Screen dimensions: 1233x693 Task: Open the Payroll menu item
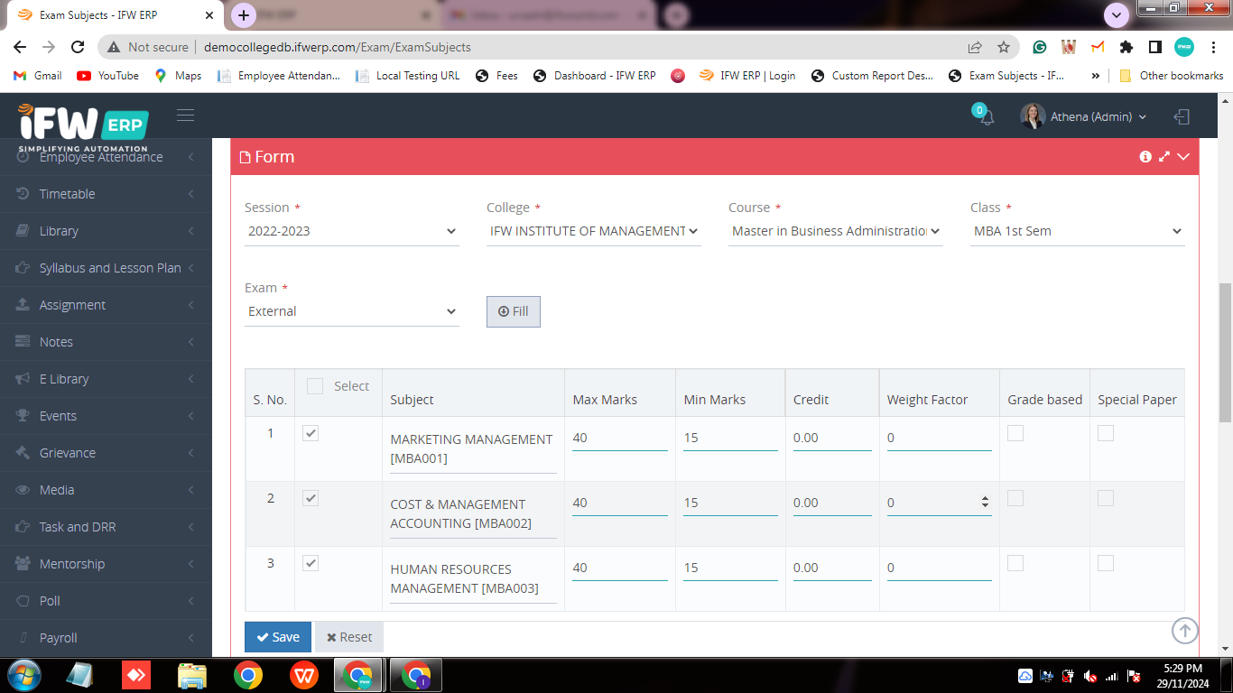pyautogui.click(x=106, y=637)
